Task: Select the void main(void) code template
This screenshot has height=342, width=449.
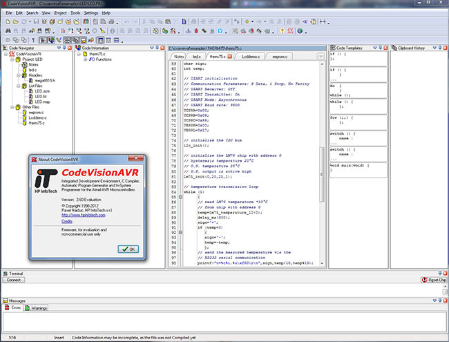Action: (x=349, y=165)
